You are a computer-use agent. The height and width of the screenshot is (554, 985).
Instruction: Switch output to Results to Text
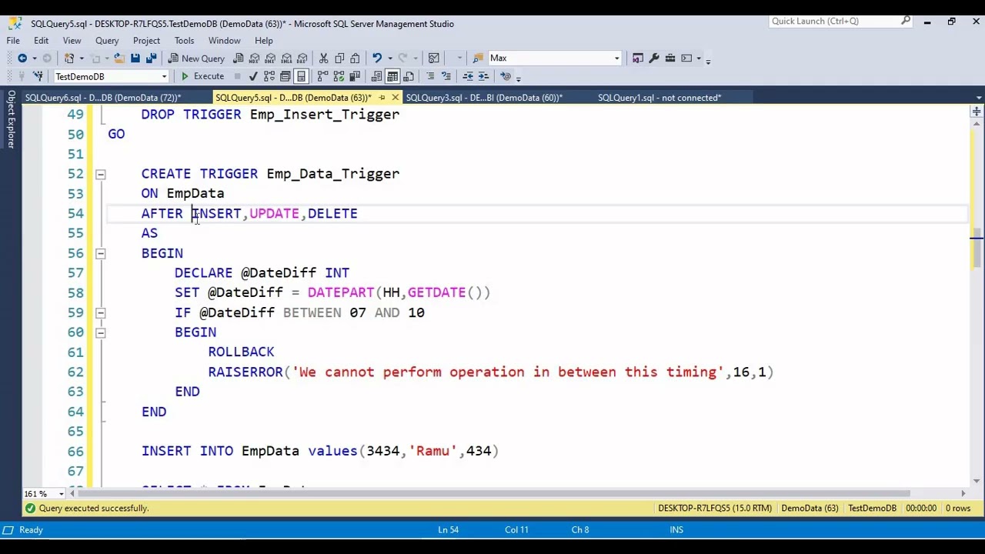pos(376,76)
